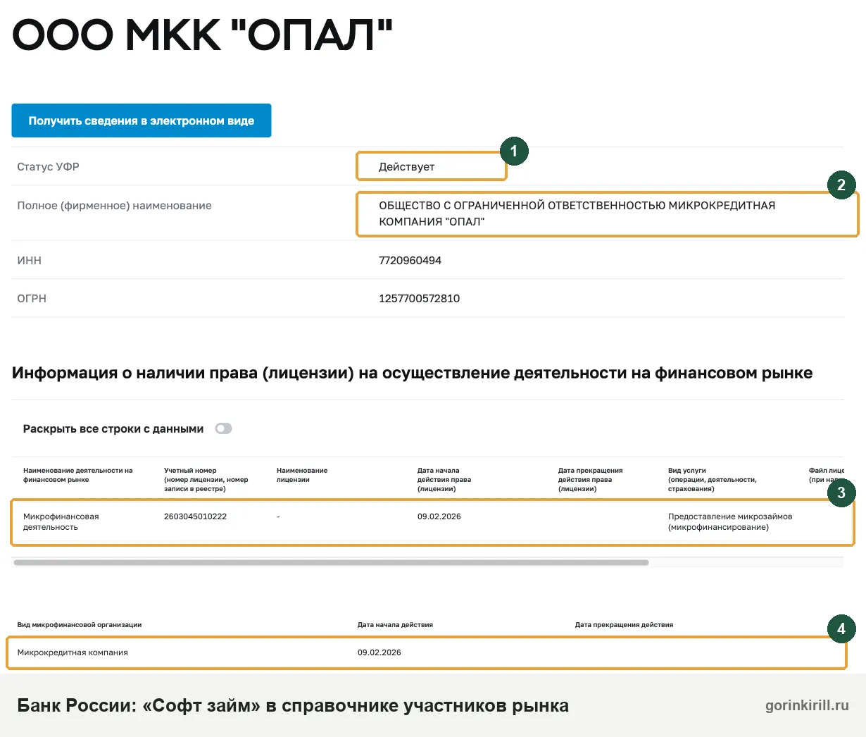Click the 'Статус УФР' label

(48, 167)
